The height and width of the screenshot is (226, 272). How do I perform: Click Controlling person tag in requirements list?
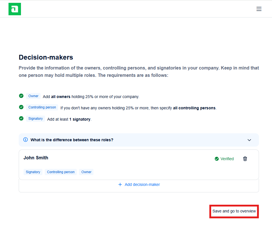pyautogui.click(x=42, y=107)
